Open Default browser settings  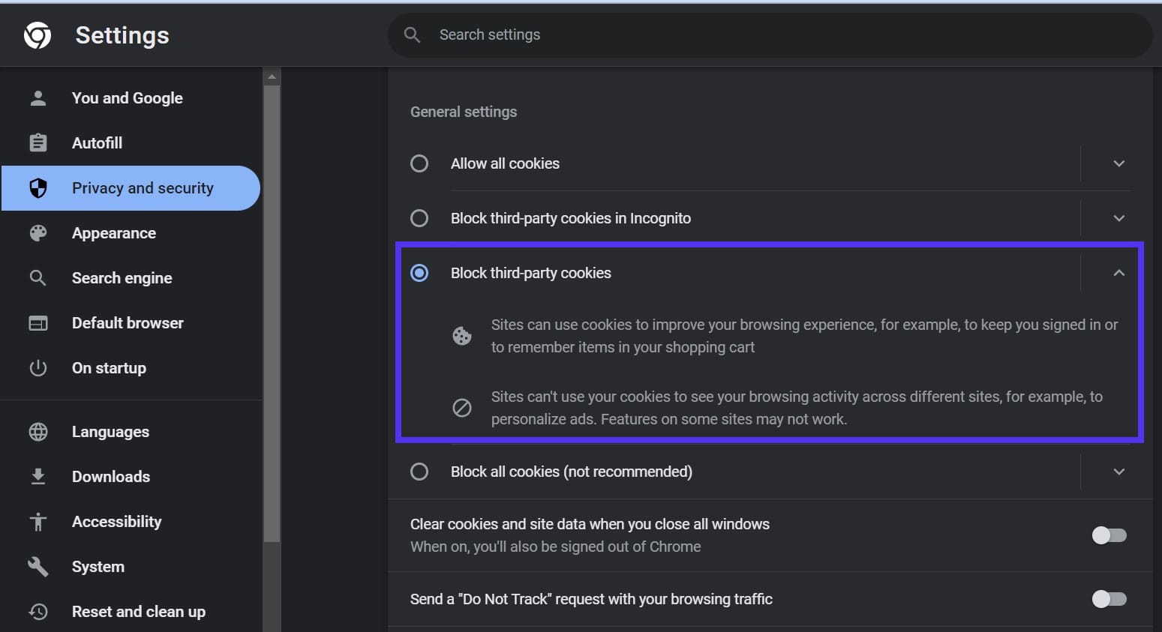(x=131, y=323)
